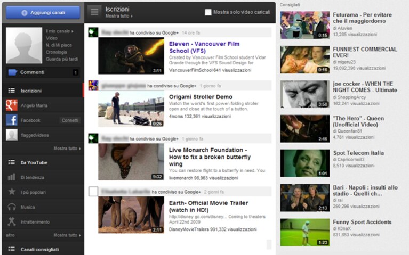
Task: Open Cronologia link
Action: point(57,52)
